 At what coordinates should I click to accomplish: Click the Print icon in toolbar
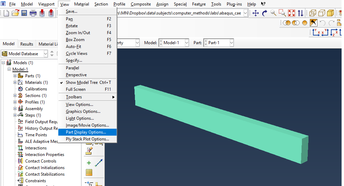(x=33, y=13)
